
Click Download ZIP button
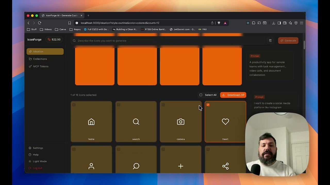pos(233,95)
